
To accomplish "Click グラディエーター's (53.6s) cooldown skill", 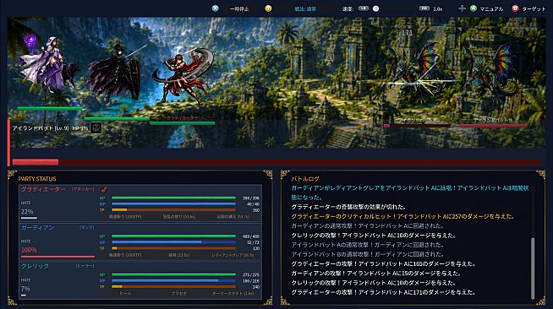I will click(178, 217).
